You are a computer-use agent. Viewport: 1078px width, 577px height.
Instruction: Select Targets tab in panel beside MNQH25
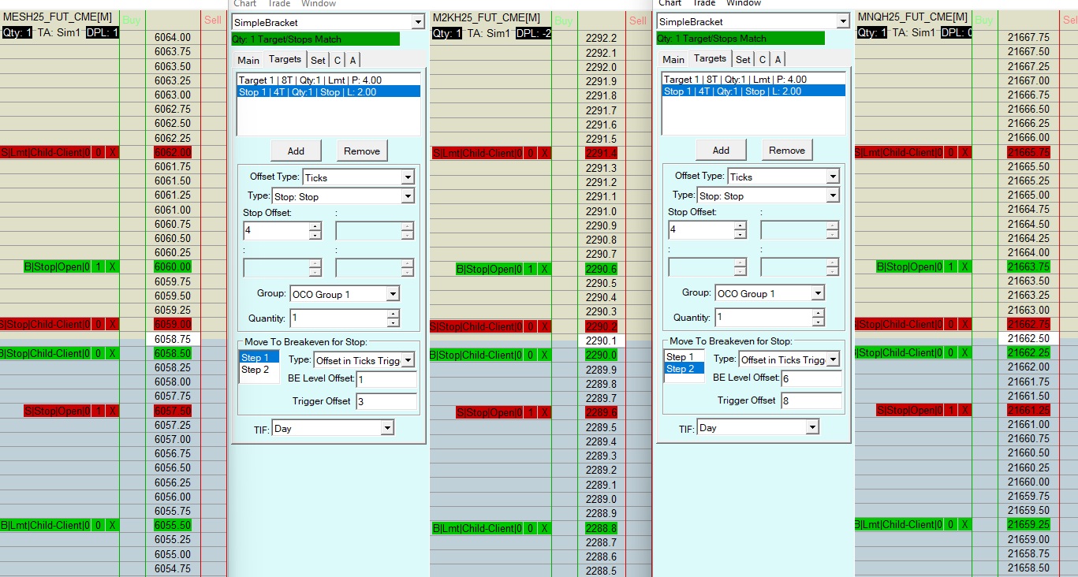[710, 58]
